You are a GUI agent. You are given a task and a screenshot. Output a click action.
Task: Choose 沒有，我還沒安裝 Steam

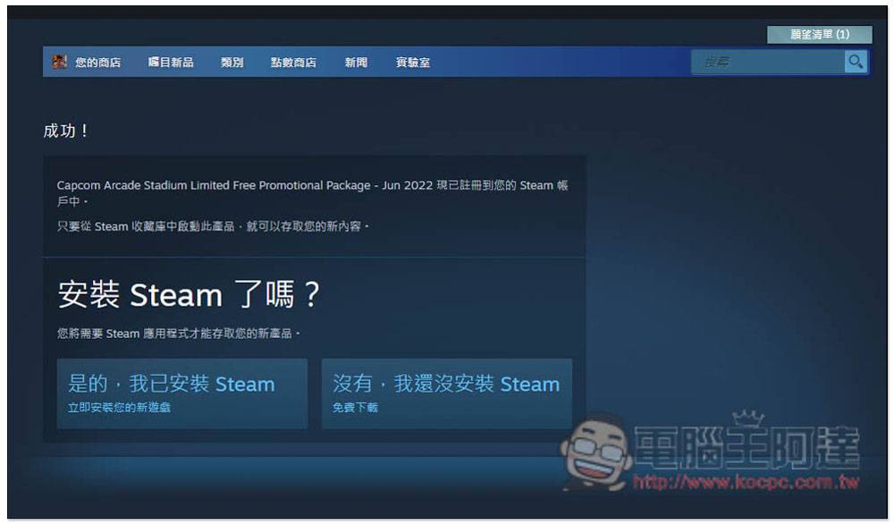click(x=447, y=394)
